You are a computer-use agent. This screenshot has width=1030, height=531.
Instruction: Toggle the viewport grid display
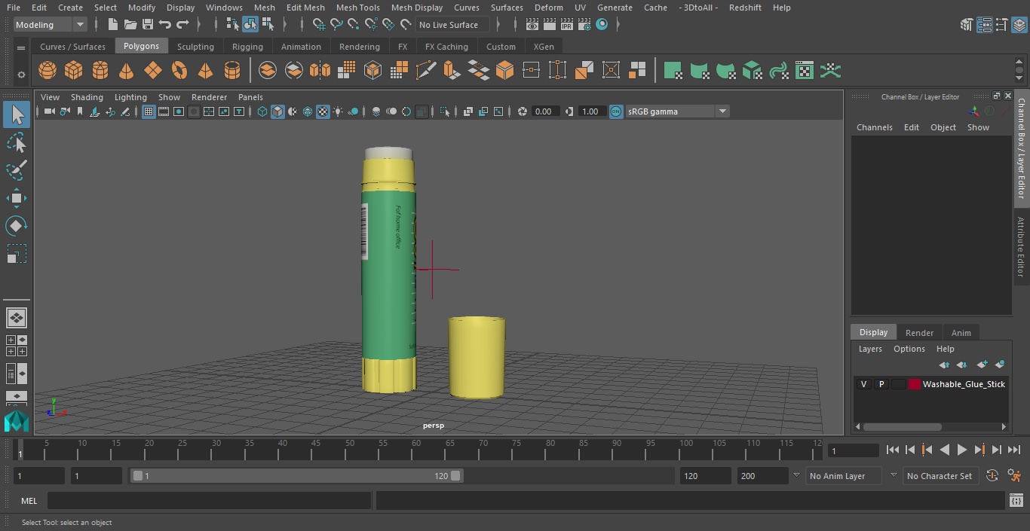[x=149, y=111]
